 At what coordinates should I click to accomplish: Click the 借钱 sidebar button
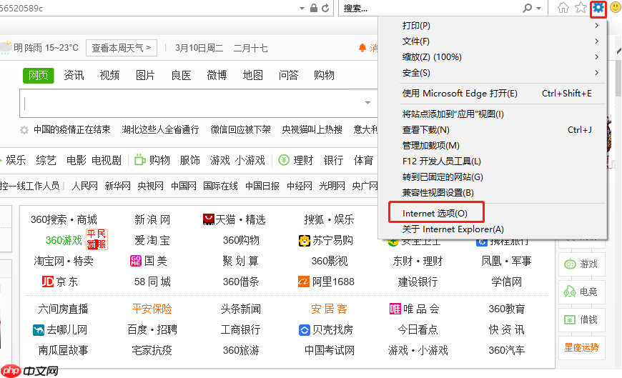[581, 319]
